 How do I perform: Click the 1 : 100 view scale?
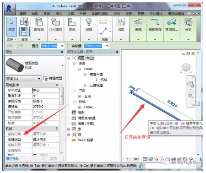(133, 159)
